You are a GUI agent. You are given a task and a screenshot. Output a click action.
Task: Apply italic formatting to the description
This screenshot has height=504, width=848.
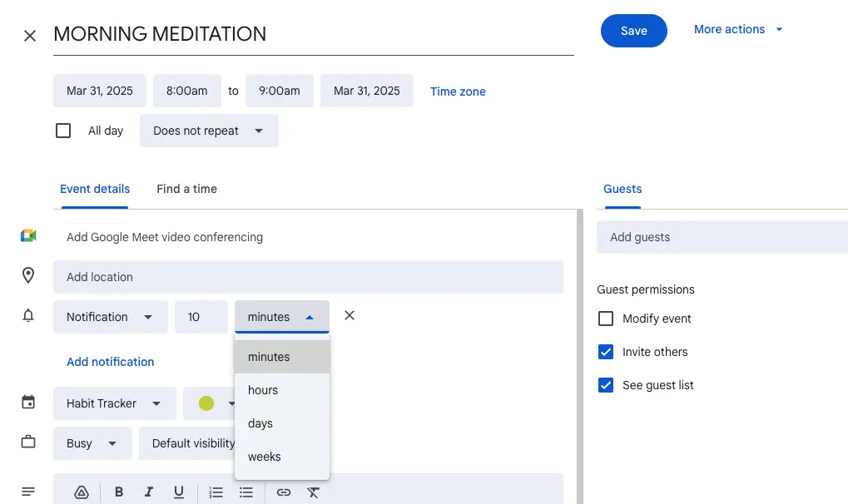coord(149,492)
